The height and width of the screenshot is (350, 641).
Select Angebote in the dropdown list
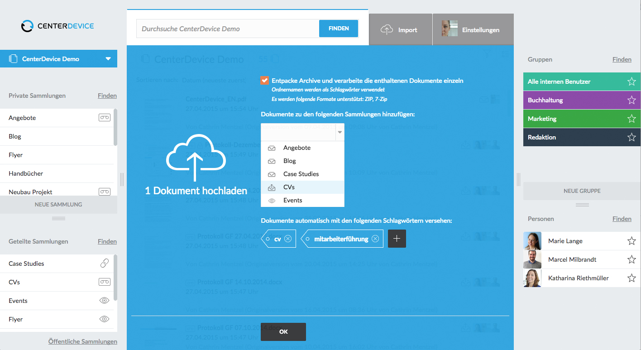[x=302, y=148]
